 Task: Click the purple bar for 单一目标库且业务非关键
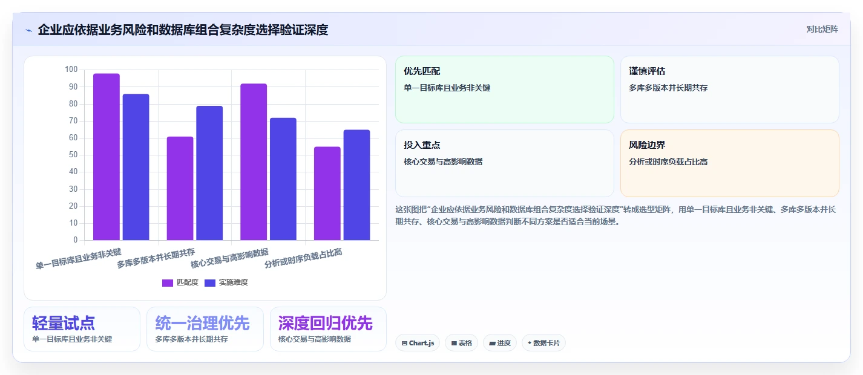tap(107, 157)
